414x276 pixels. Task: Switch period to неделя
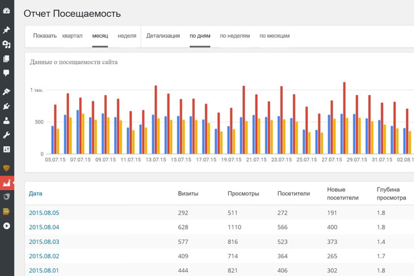click(127, 36)
